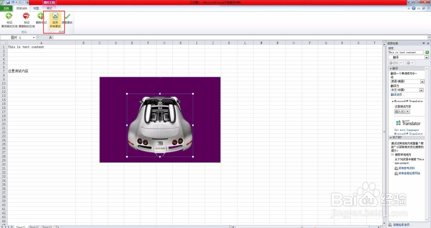The height and width of the screenshot is (228, 431).
Task: Open Translation options (翻译选项) link
Action: tap(397, 95)
